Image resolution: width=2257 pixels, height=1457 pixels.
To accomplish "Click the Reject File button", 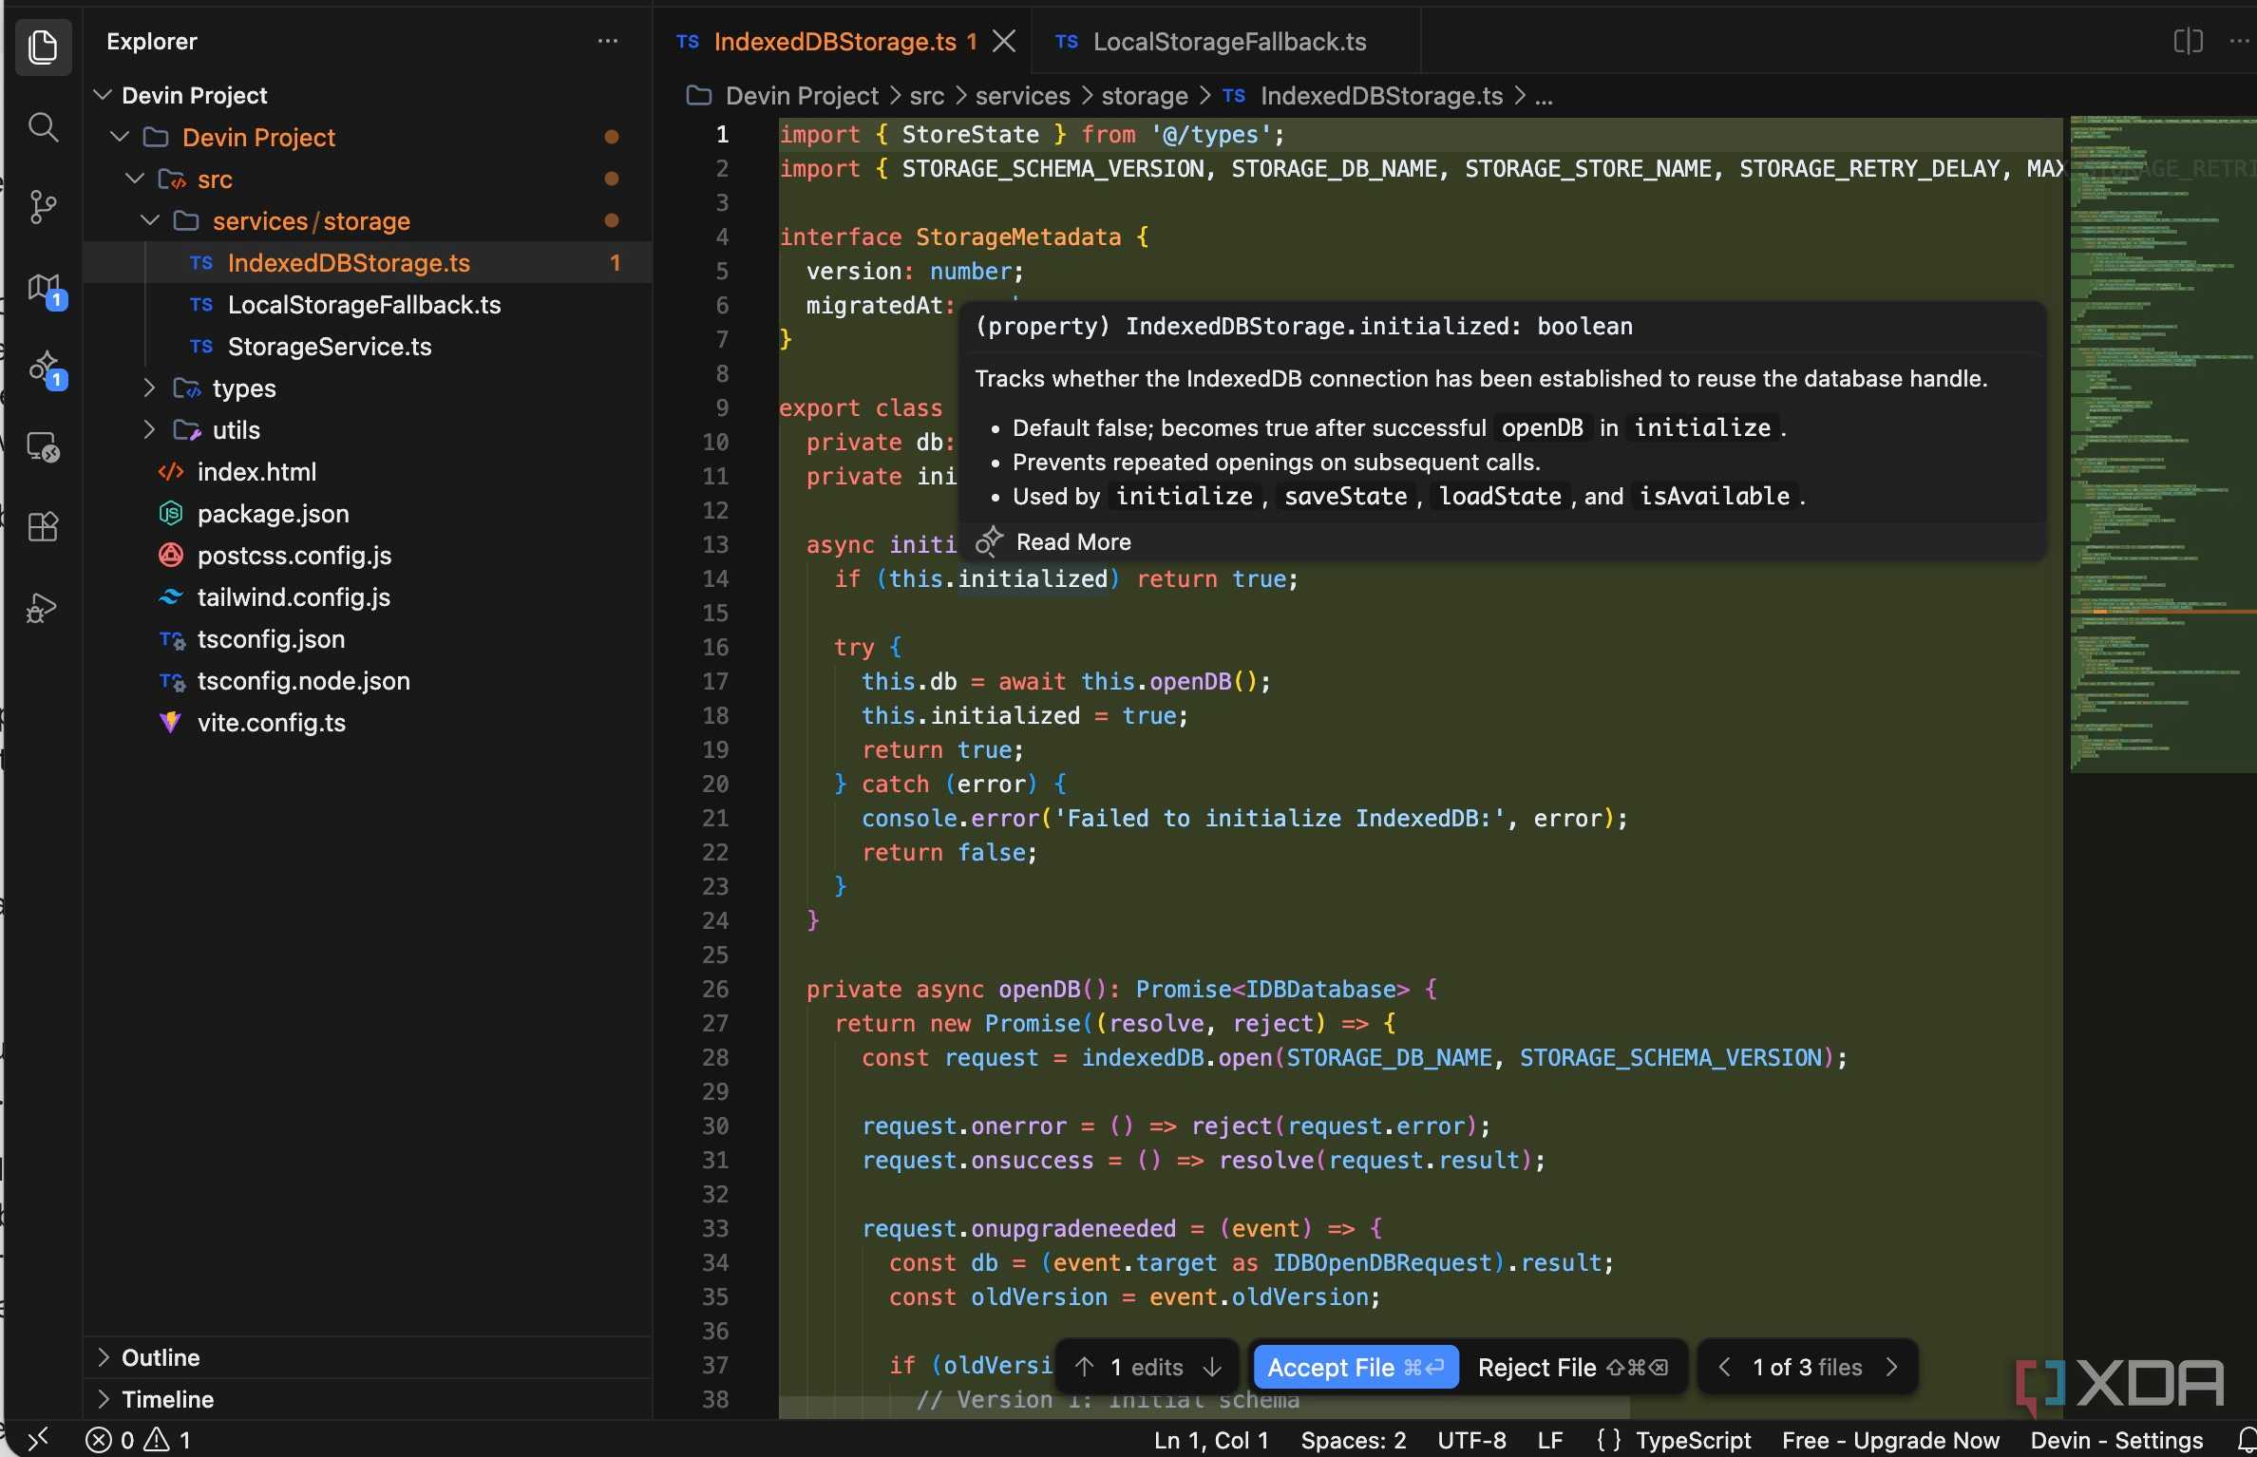I will point(1572,1367).
